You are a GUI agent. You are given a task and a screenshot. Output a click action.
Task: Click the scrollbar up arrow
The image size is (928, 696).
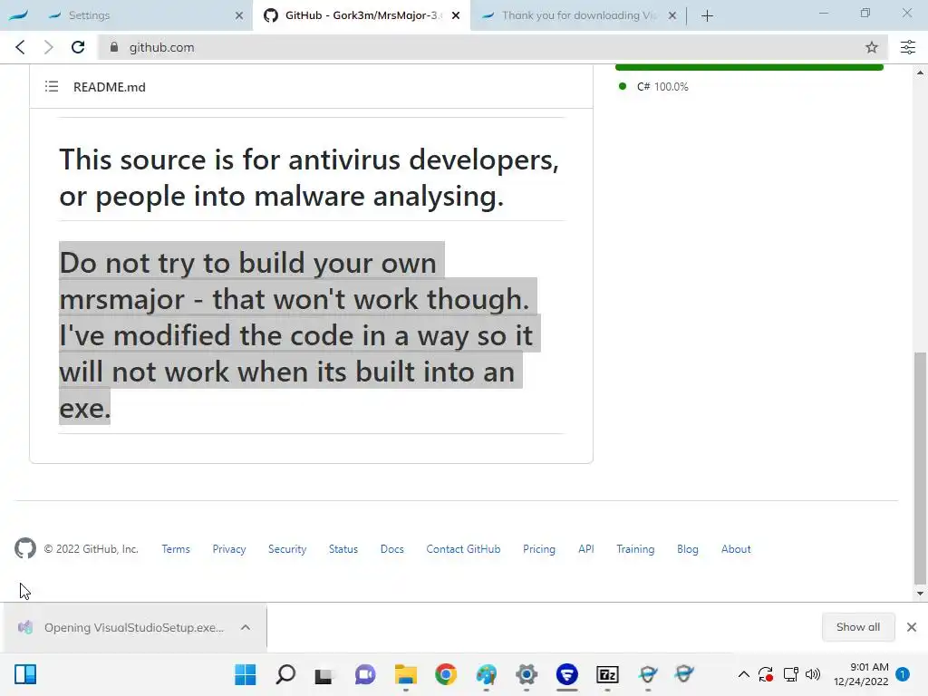tap(920, 72)
